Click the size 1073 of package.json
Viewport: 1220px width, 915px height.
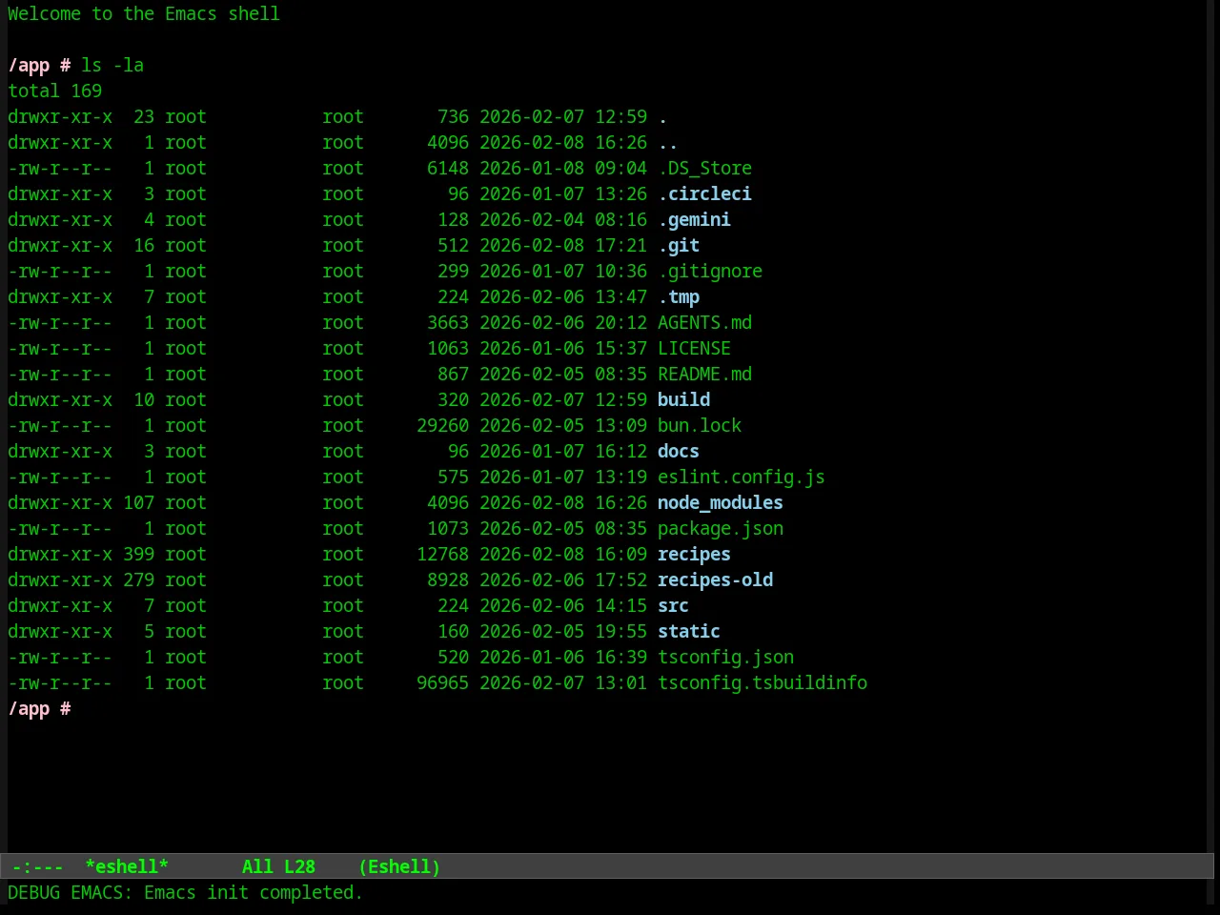point(448,528)
